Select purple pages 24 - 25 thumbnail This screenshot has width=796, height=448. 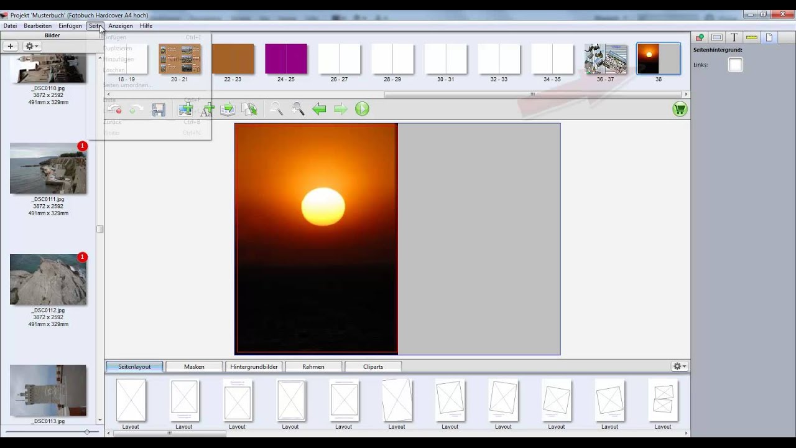[286, 59]
